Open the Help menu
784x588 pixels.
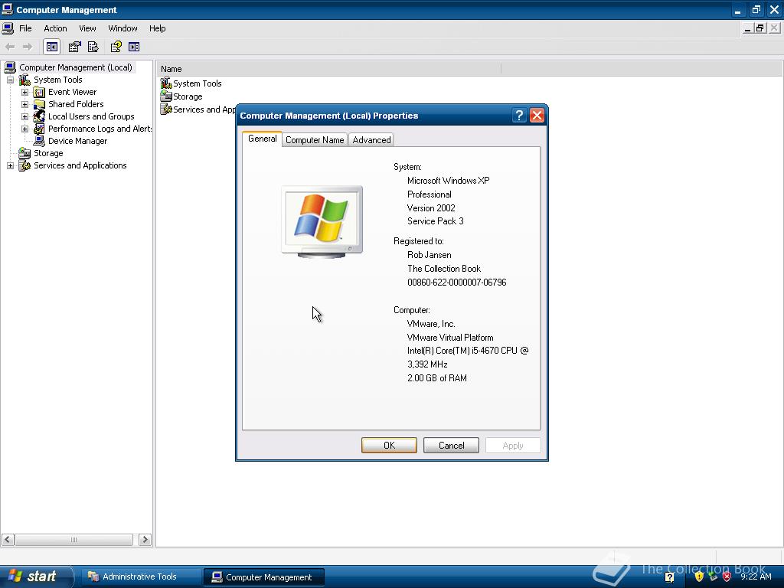(x=157, y=28)
